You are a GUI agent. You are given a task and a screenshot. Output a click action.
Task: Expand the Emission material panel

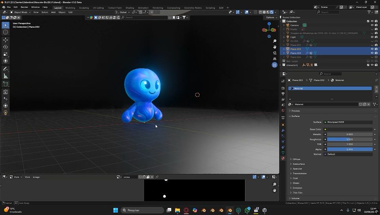click(297, 188)
